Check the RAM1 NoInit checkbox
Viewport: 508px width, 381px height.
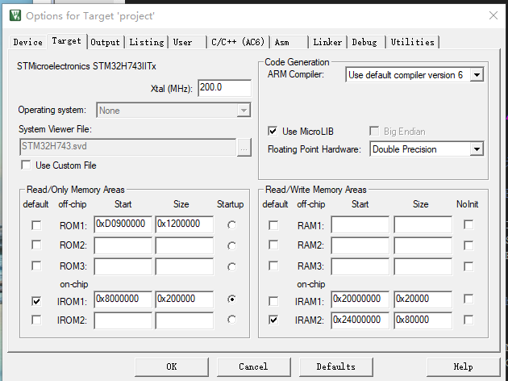(468, 224)
